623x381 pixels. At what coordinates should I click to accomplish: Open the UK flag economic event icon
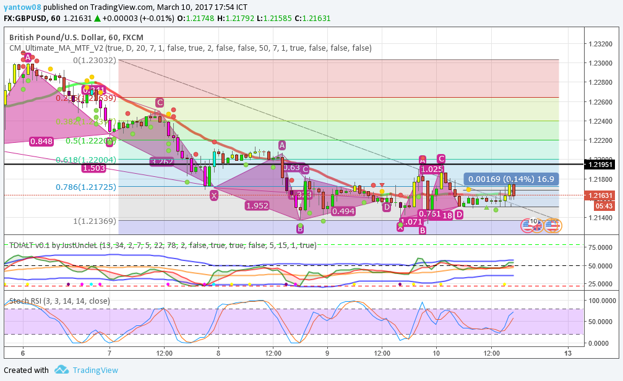tap(537, 226)
